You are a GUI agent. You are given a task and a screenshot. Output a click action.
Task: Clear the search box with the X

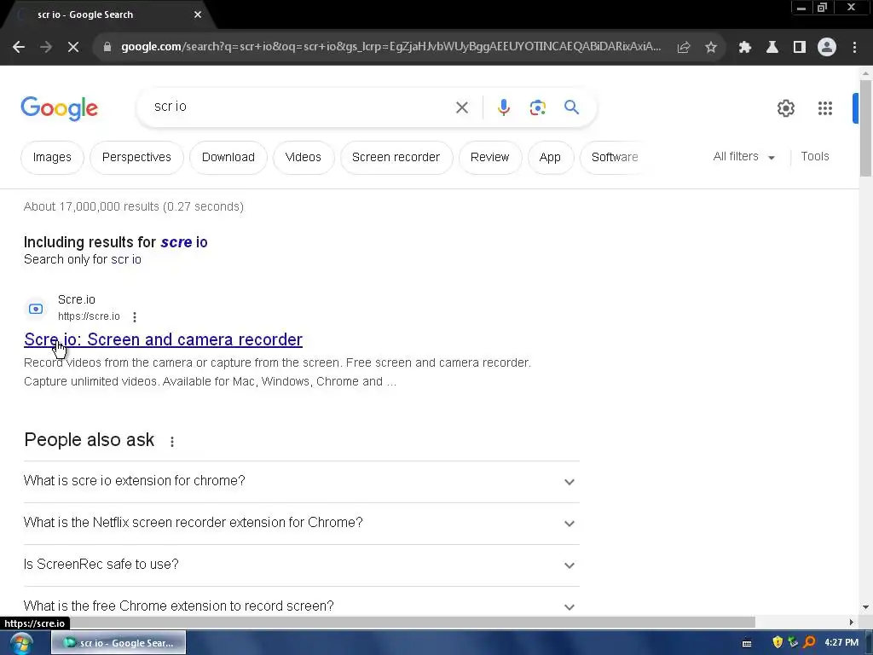pos(461,107)
